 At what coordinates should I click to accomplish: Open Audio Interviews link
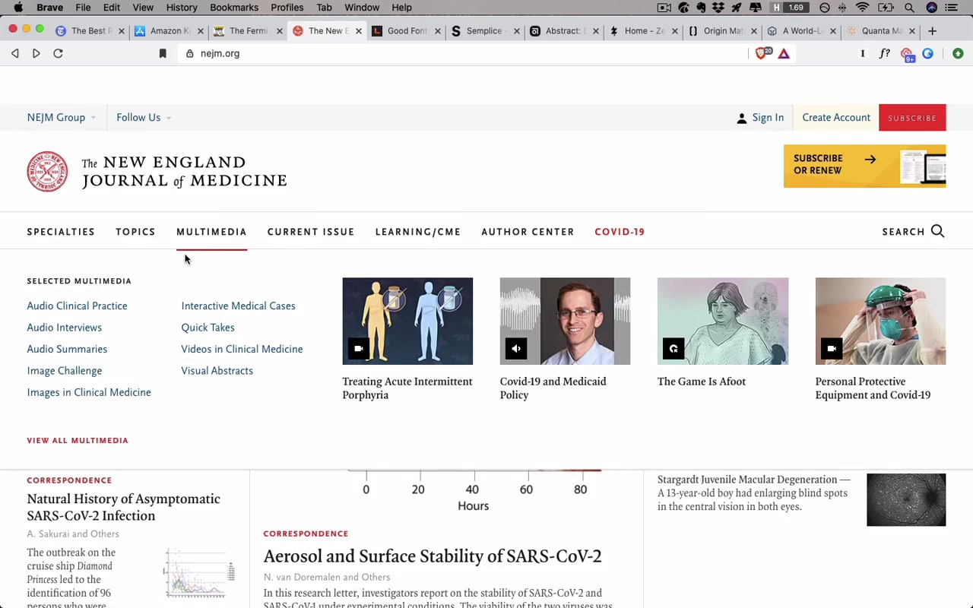64,328
